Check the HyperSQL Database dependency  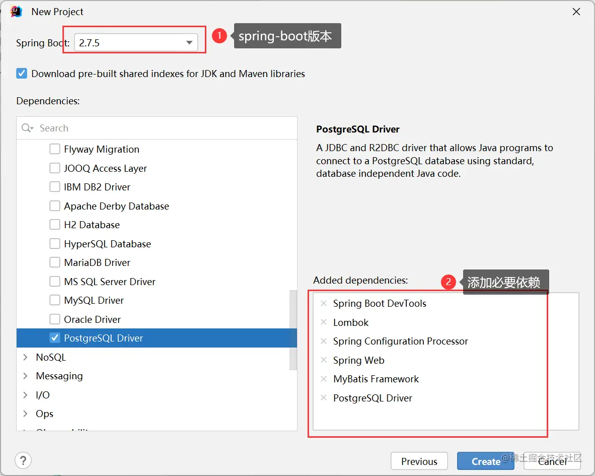(x=55, y=243)
